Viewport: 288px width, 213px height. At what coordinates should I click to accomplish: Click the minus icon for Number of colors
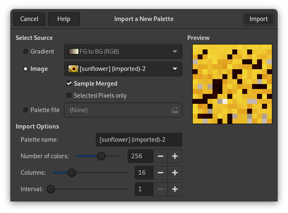161,156
